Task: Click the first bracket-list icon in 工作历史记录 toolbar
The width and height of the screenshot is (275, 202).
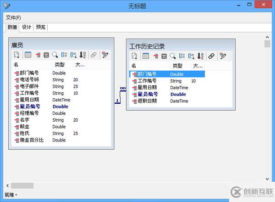Action: (182, 56)
